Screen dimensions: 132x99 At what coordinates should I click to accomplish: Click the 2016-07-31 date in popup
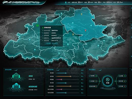pos(55,41)
